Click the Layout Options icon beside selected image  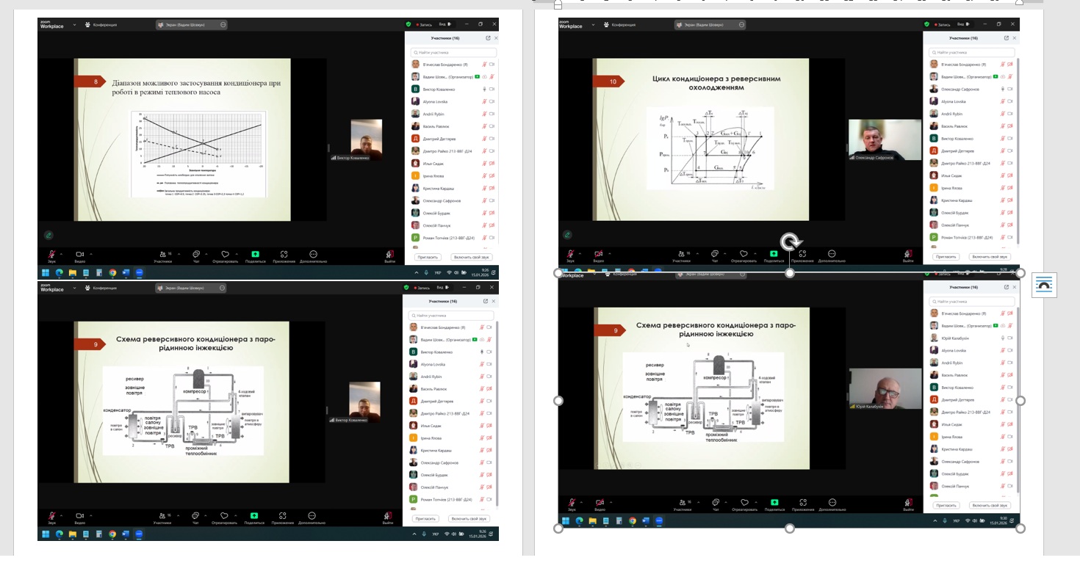1044,285
